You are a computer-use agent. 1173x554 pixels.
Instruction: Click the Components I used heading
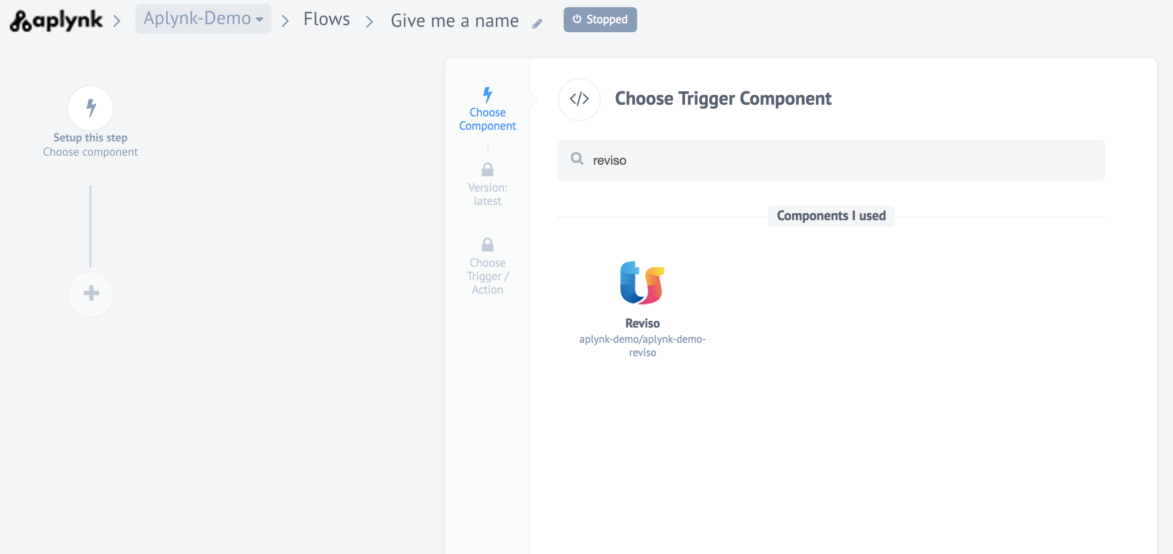[831, 216]
